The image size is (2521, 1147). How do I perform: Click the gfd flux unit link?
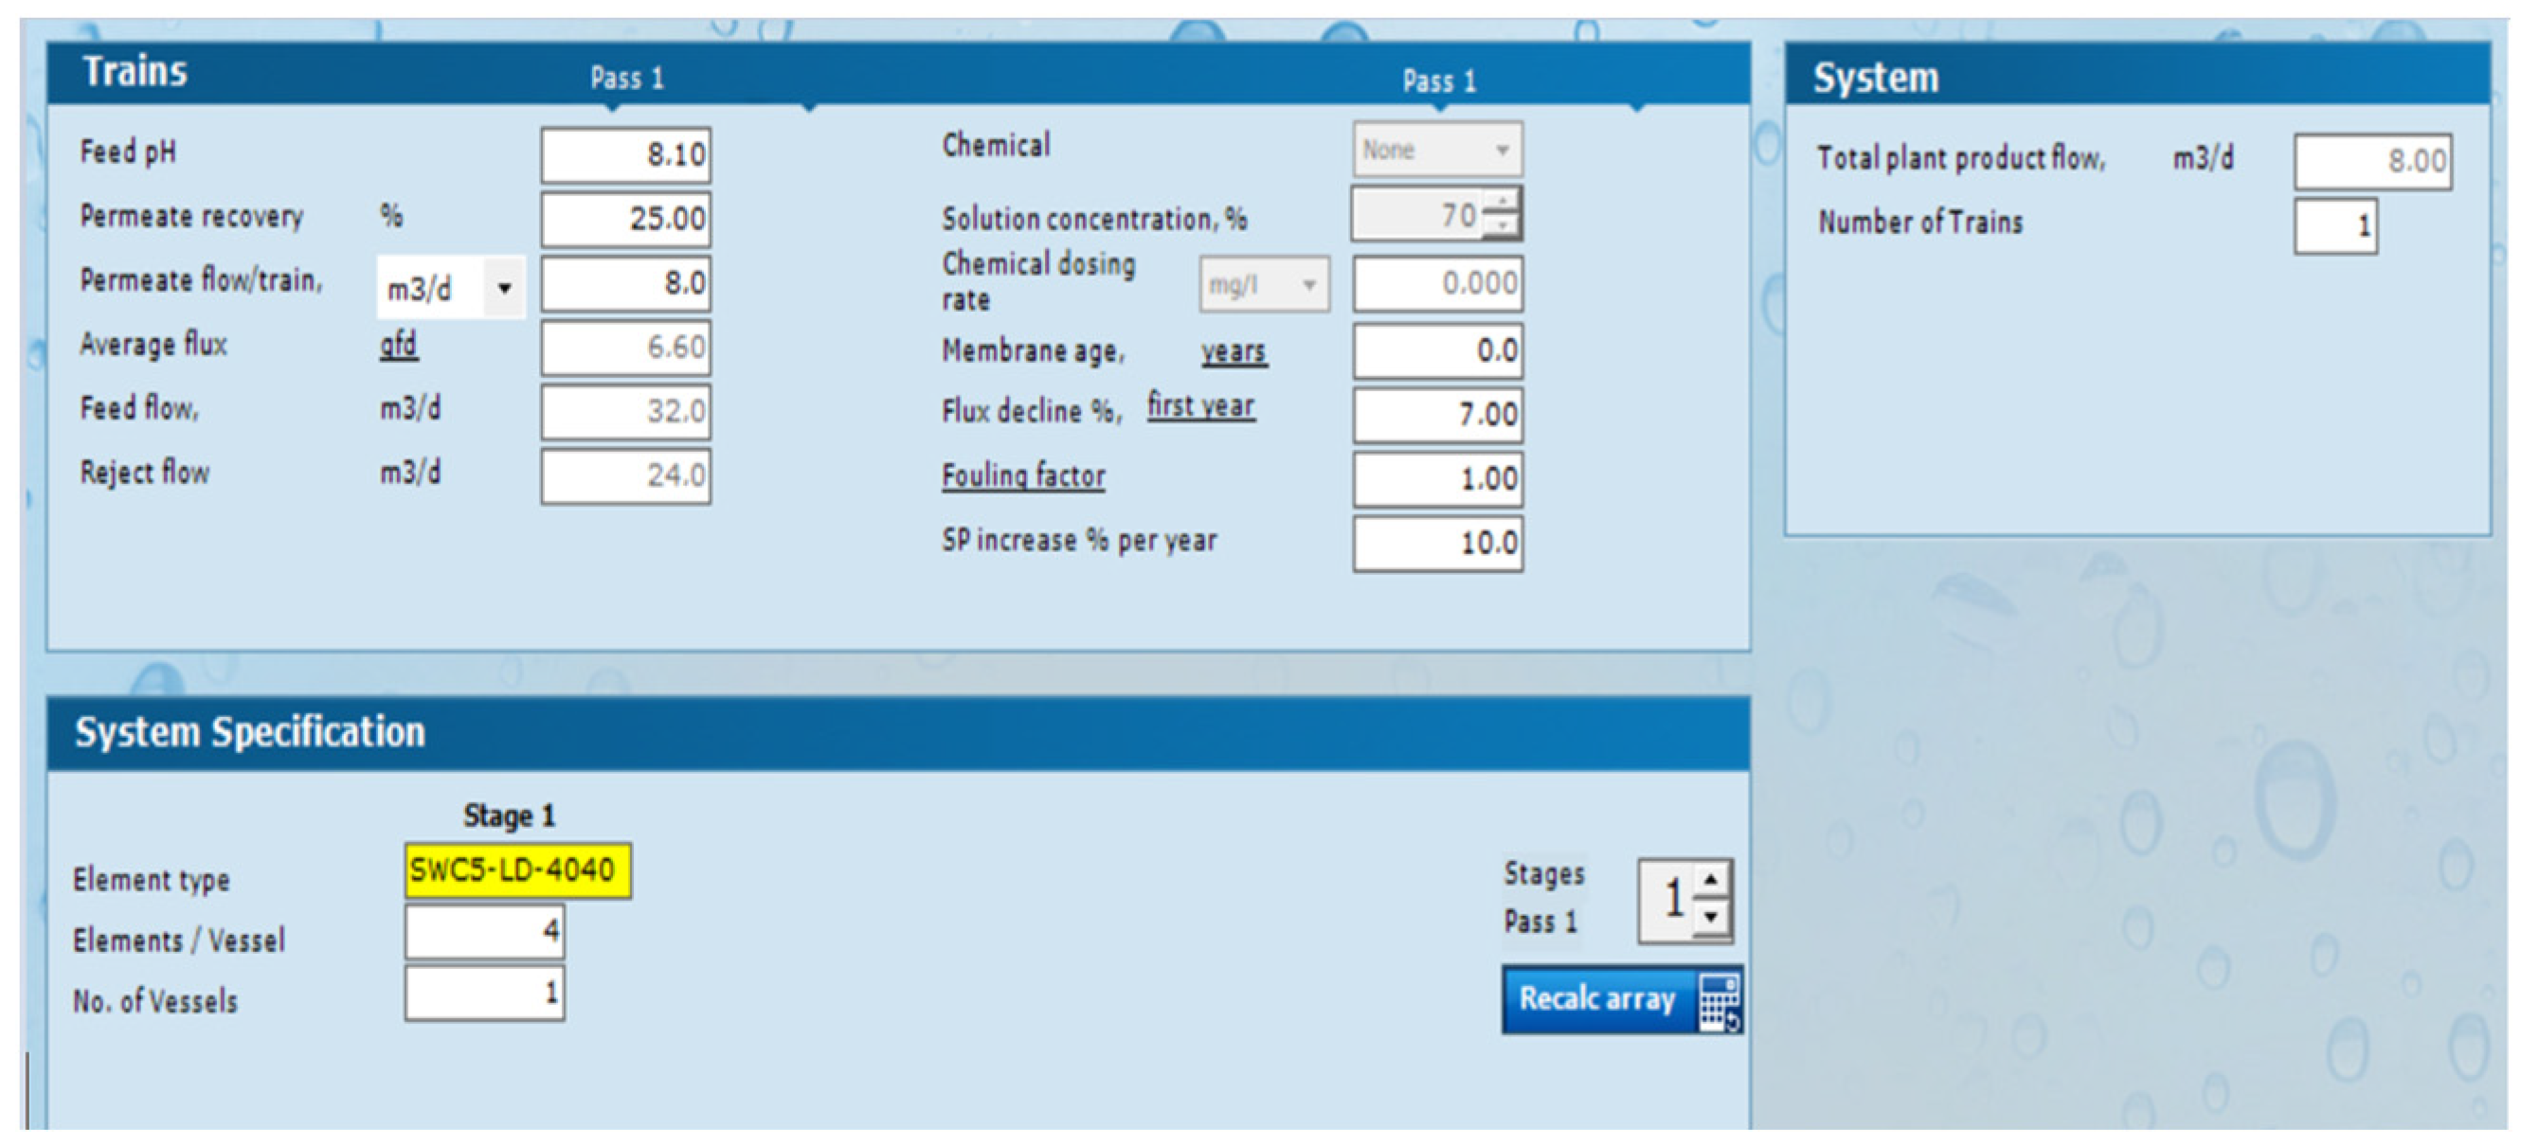(398, 345)
